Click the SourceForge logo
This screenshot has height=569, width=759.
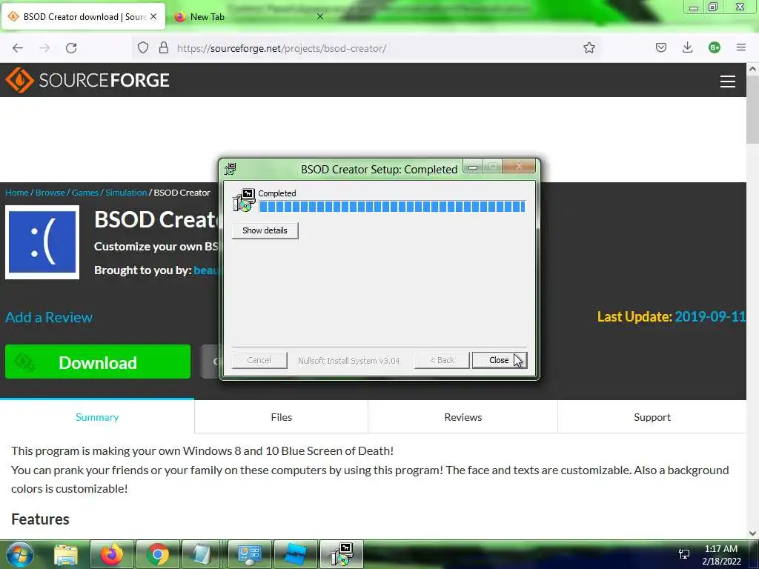point(87,80)
